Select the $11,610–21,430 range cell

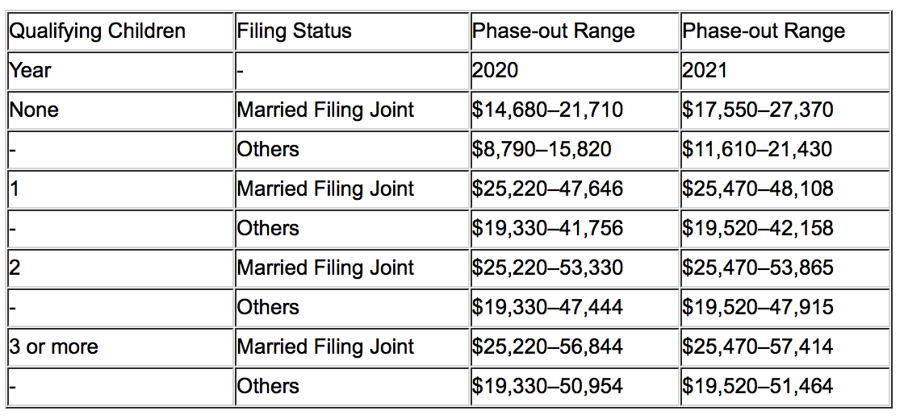click(x=785, y=150)
